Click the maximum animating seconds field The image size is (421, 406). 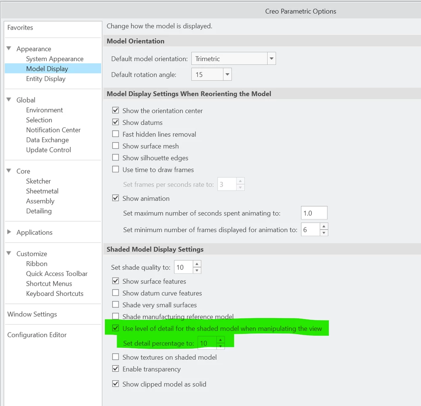[x=314, y=213]
